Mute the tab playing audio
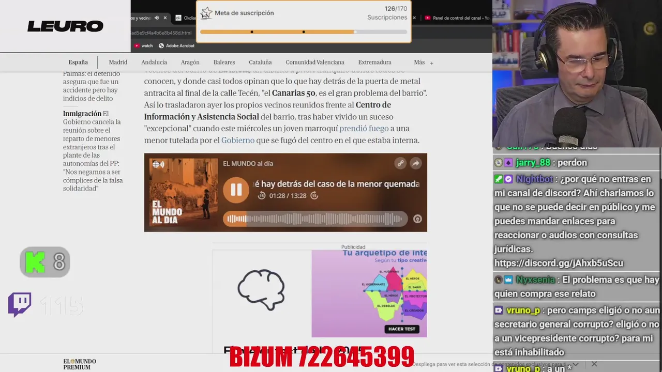Screen dimensions: 662x372 [157, 18]
